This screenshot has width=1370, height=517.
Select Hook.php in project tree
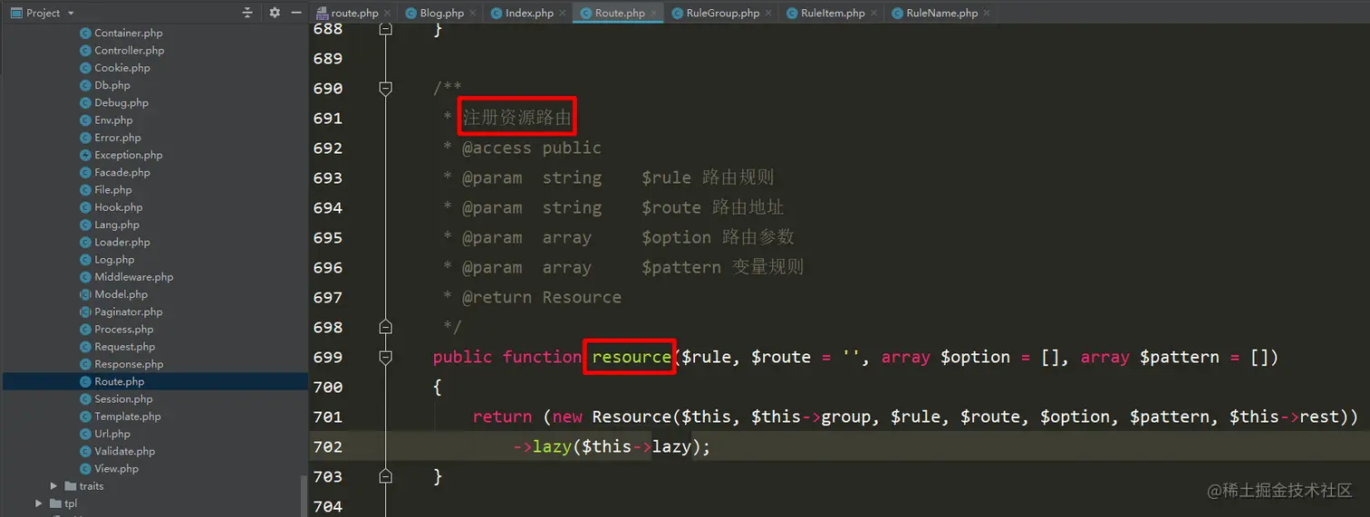pyautogui.click(x=118, y=207)
